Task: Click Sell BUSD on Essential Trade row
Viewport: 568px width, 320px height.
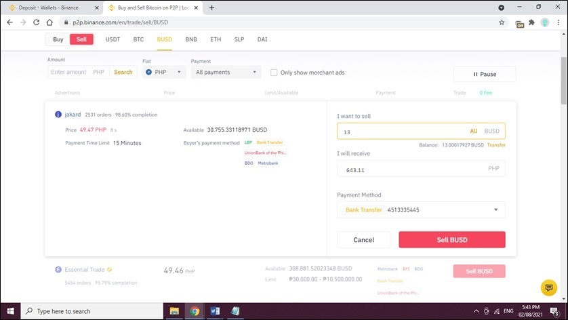Action: (479, 271)
